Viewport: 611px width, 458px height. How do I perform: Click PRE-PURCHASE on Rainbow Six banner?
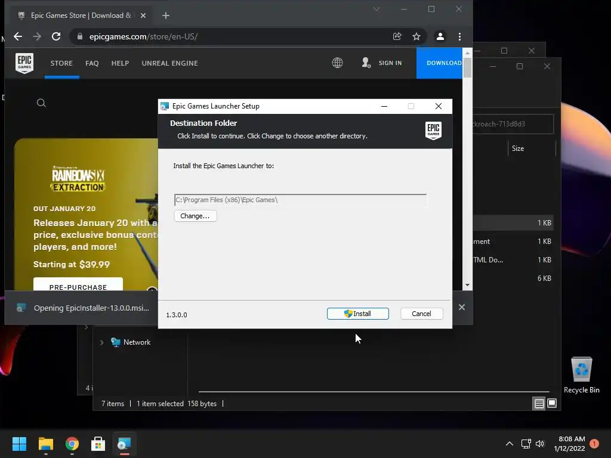[x=78, y=284]
